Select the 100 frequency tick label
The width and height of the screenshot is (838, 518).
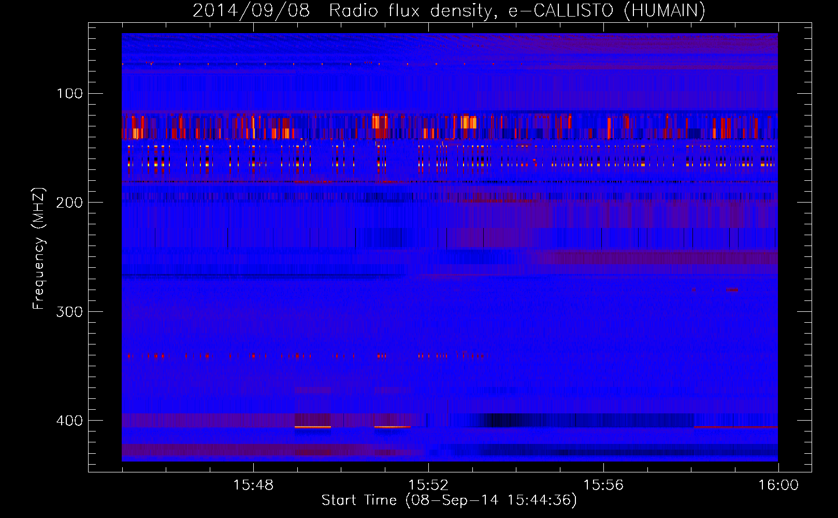[70, 94]
